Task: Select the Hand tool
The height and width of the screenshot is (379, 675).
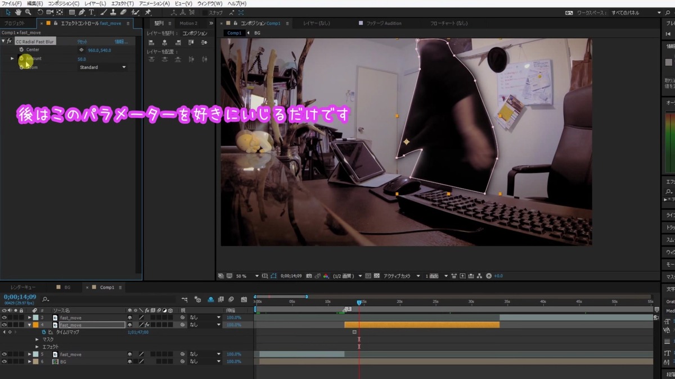Action: pyautogui.click(x=17, y=12)
